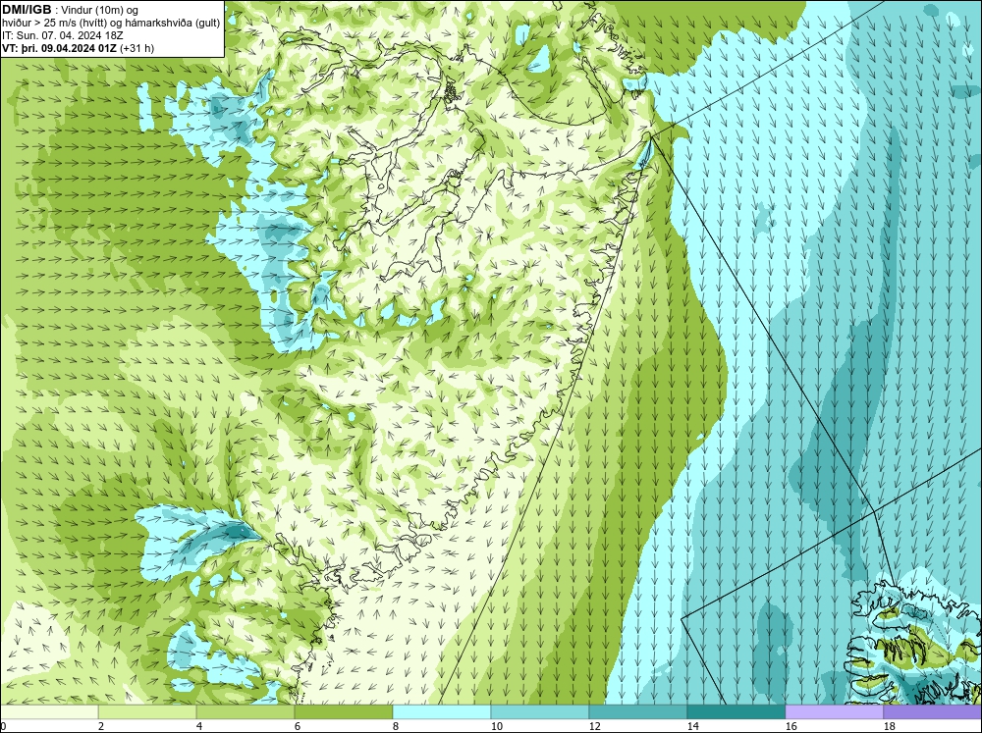Click the legend label '8'
This screenshot has height=733, width=982.
click(x=395, y=726)
